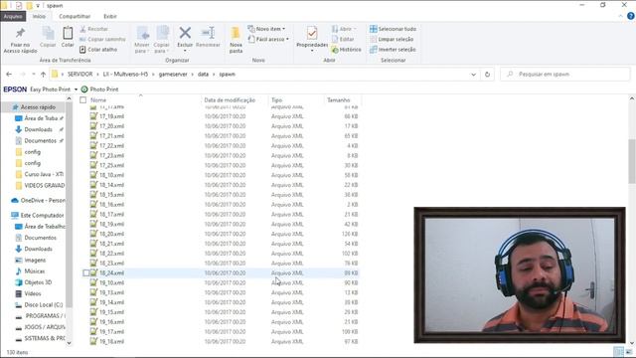Click the Histórico icon in Abrir group

(x=335, y=50)
